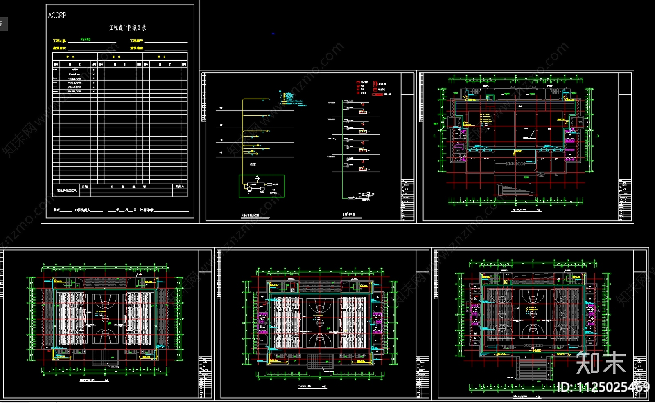Image resolution: width=655 pixels, height=403 pixels.
Task: Click the green control room box in wiring diagram
Action: click(x=262, y=186)
